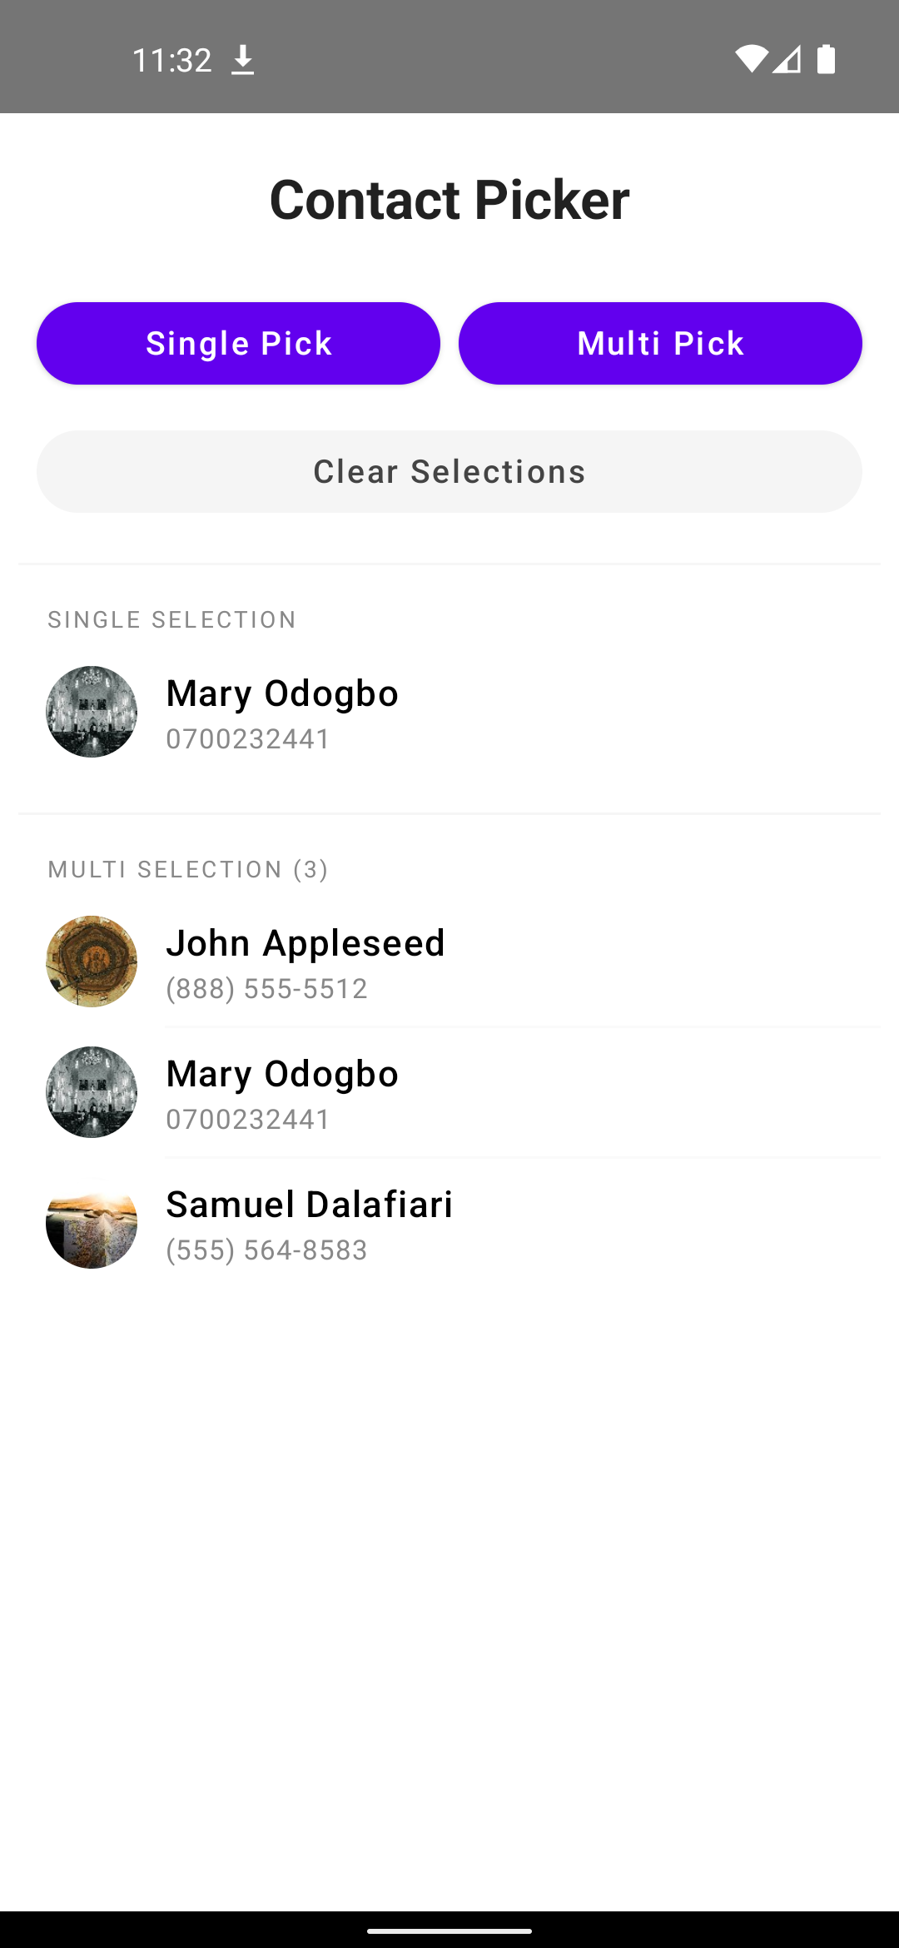Tap the 11:32 clock in status bar
The image size is (899, 1948).
[172, 60]
